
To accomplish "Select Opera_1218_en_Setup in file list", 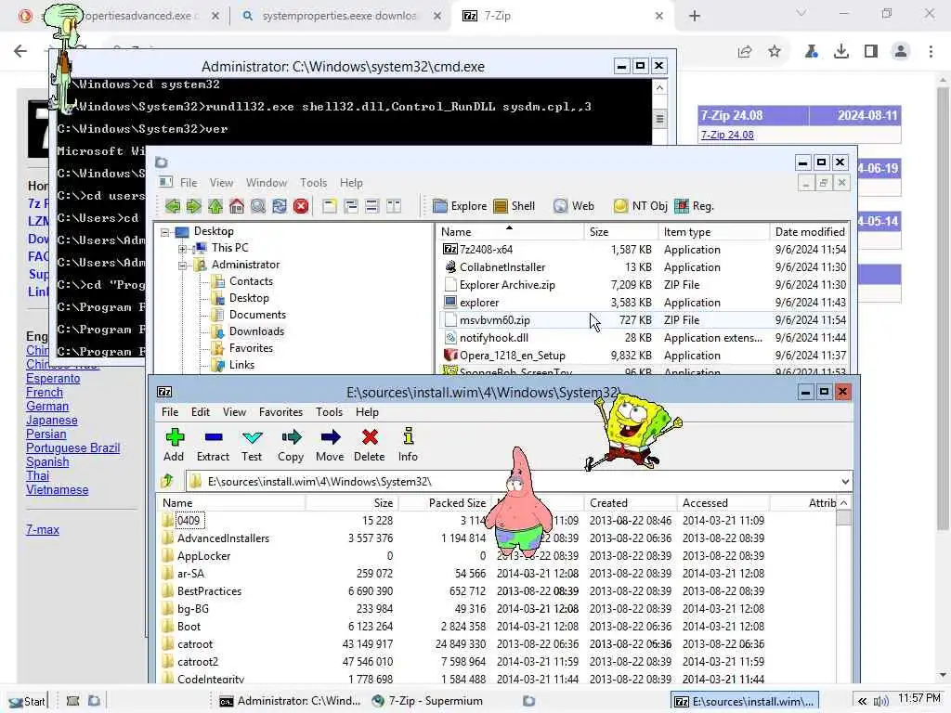I will [643, 356].
